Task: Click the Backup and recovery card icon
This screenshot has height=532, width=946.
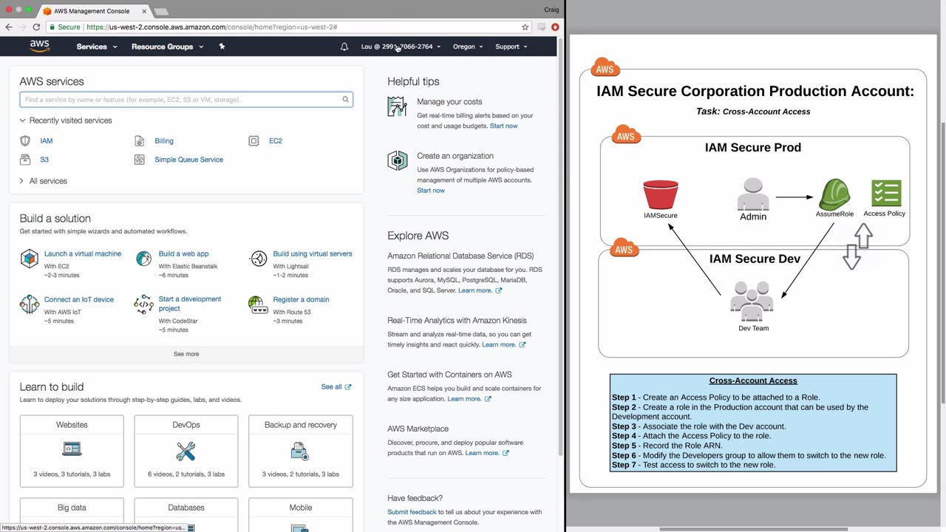Action: pyautogui.click(x=300, y=450)
